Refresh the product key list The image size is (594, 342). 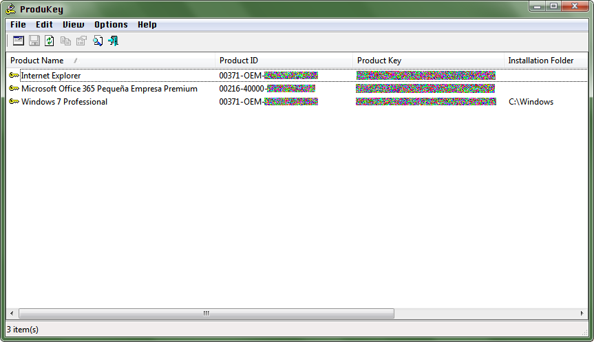50,41
